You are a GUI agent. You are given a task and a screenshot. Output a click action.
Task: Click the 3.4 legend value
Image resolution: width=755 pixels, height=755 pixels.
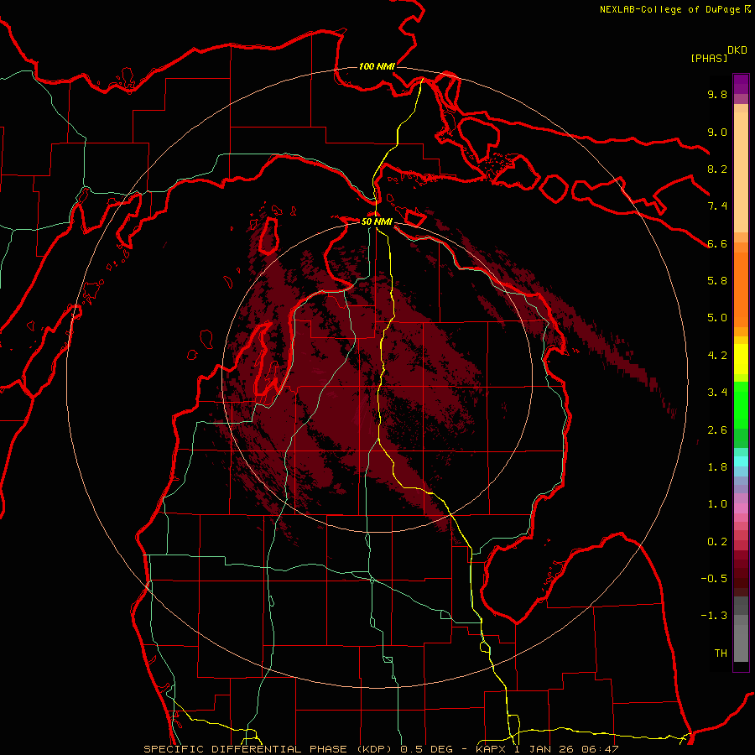[x=717, y=393]
